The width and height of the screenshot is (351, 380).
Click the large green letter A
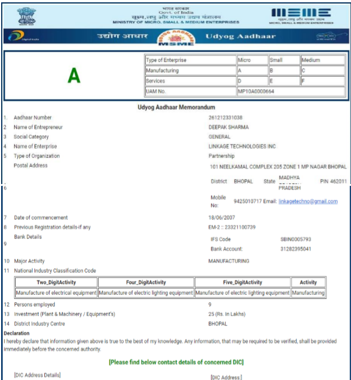[74, 76]
